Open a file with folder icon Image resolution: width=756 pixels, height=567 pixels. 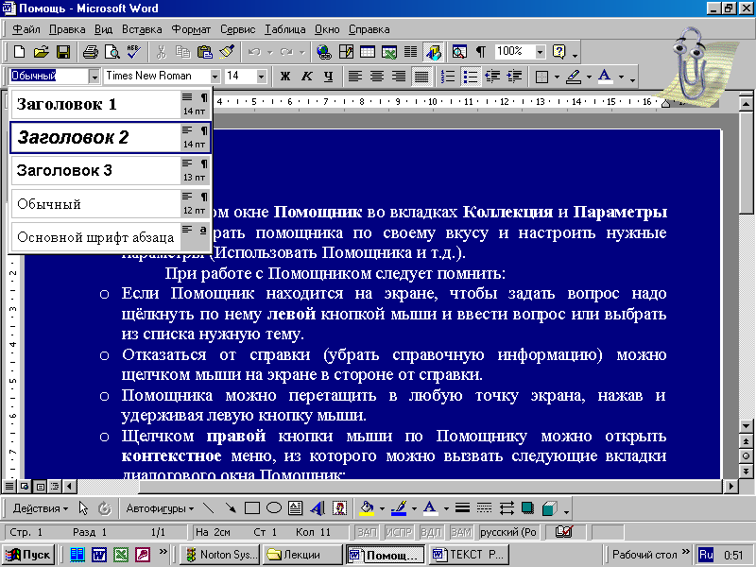tap(42, 52)
